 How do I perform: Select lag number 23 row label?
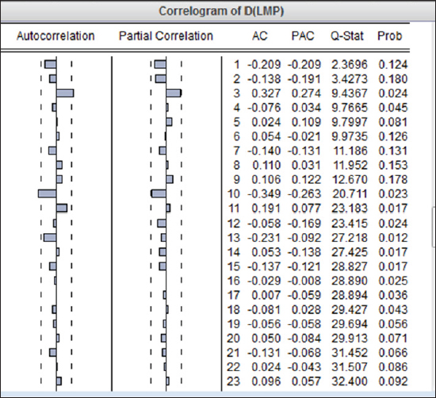pyautogui.click(x=233, y=381)
